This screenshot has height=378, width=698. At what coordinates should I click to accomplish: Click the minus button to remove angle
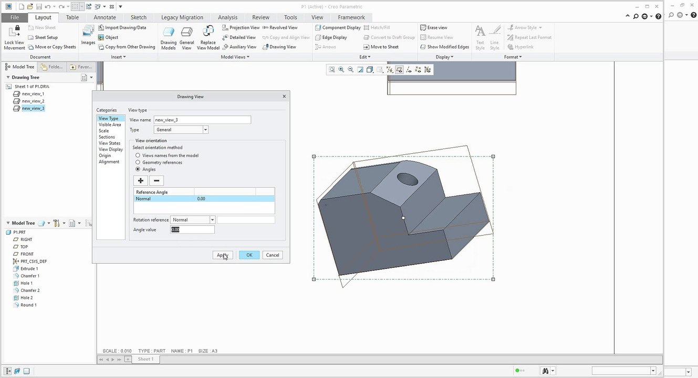pos(157,181)
